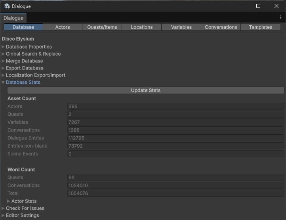This screenshot has width=286, height=220.
Task: Click the Merge Database label
Action: [x=25, y=61]
